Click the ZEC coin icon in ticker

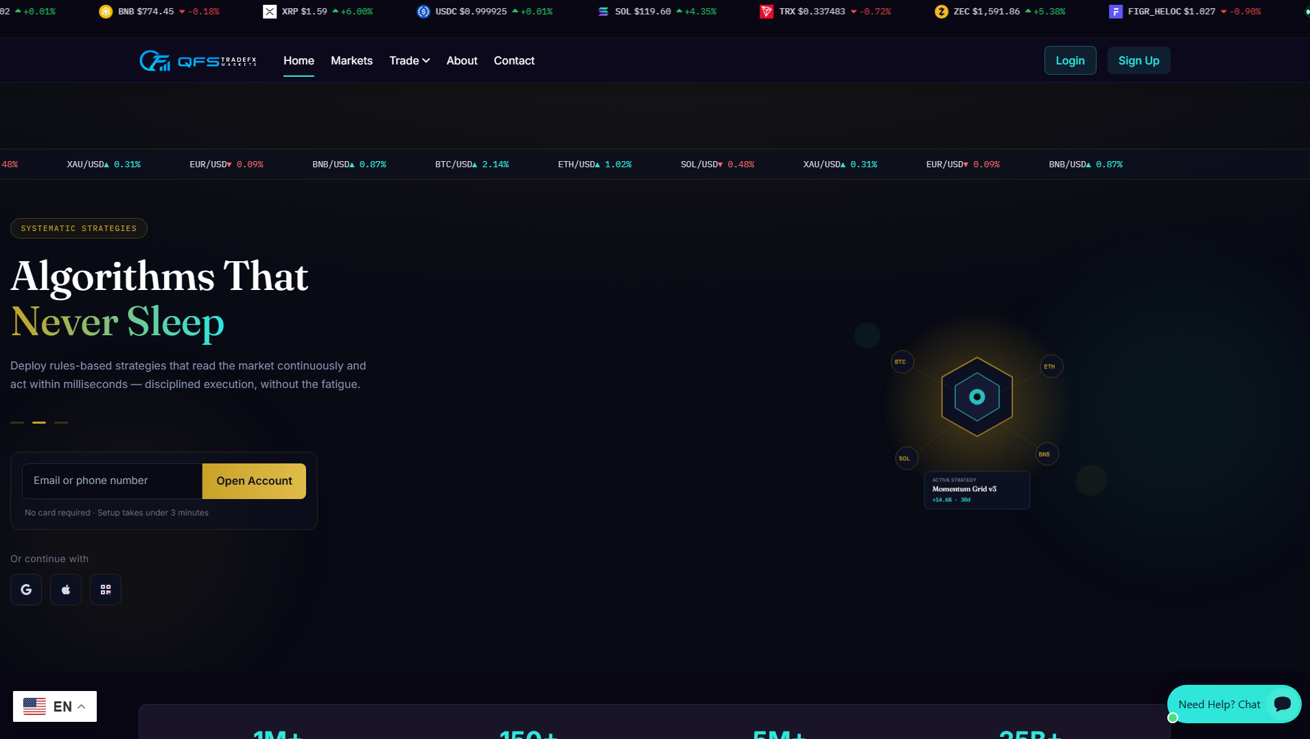coord(941,12)
